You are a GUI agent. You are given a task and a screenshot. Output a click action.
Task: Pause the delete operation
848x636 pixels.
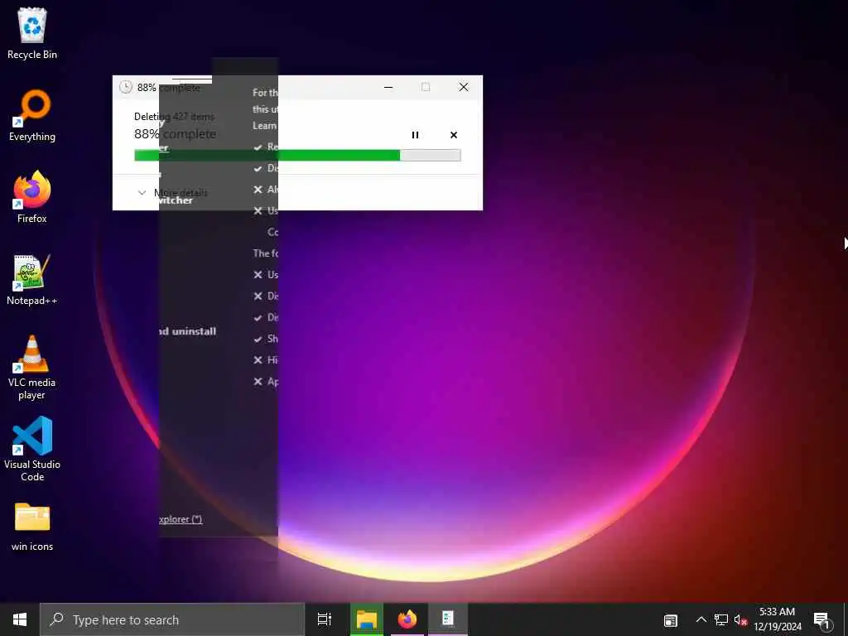(415, 135)
